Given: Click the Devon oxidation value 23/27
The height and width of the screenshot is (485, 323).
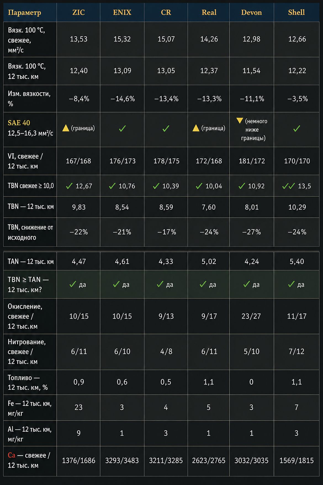Looking at the screenshot, I should coord(251,316).
